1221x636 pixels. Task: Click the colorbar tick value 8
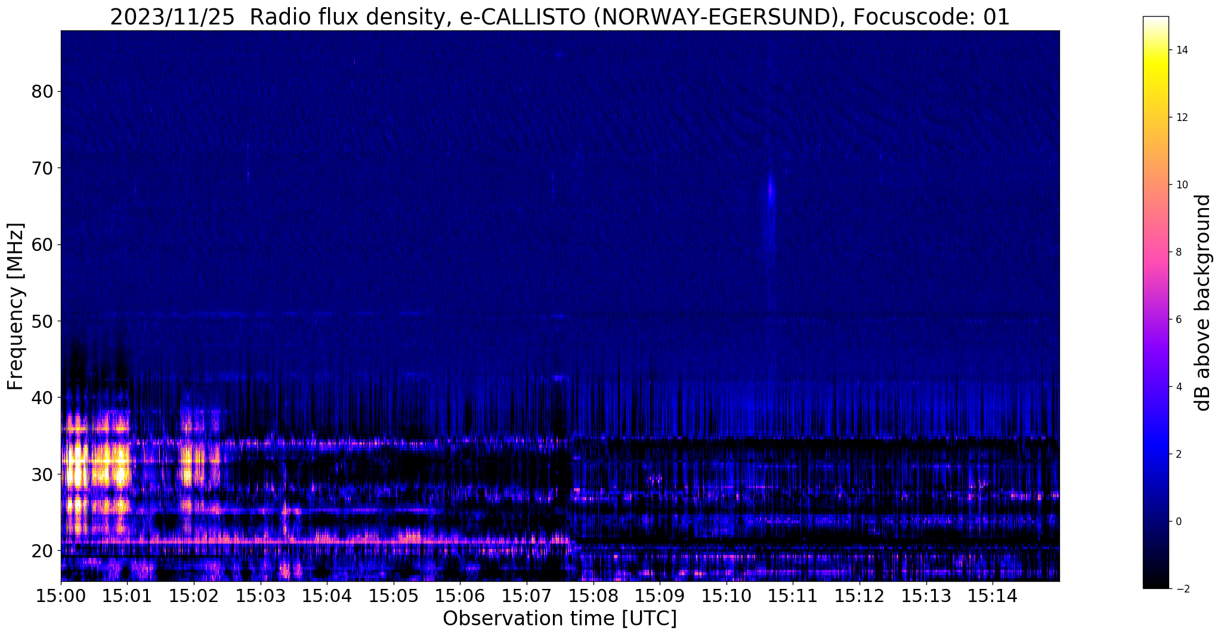[x=1178, y=252]
